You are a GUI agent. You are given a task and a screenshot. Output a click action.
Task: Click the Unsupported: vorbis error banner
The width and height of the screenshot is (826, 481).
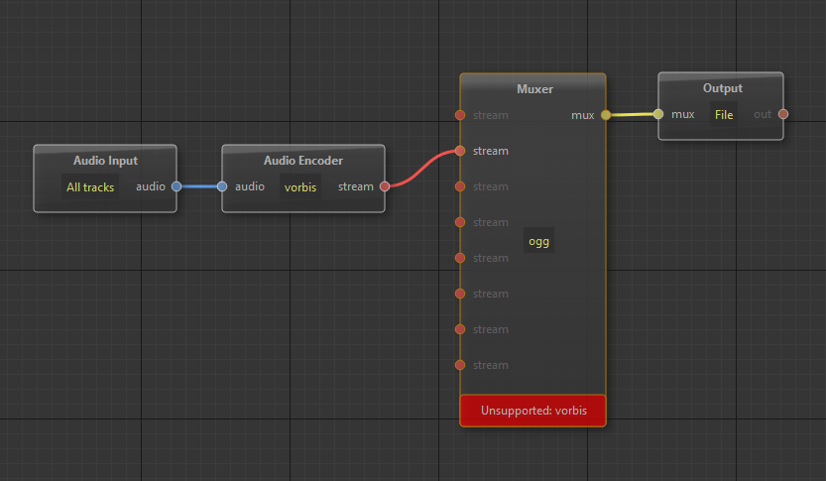(x=532, y=410)
